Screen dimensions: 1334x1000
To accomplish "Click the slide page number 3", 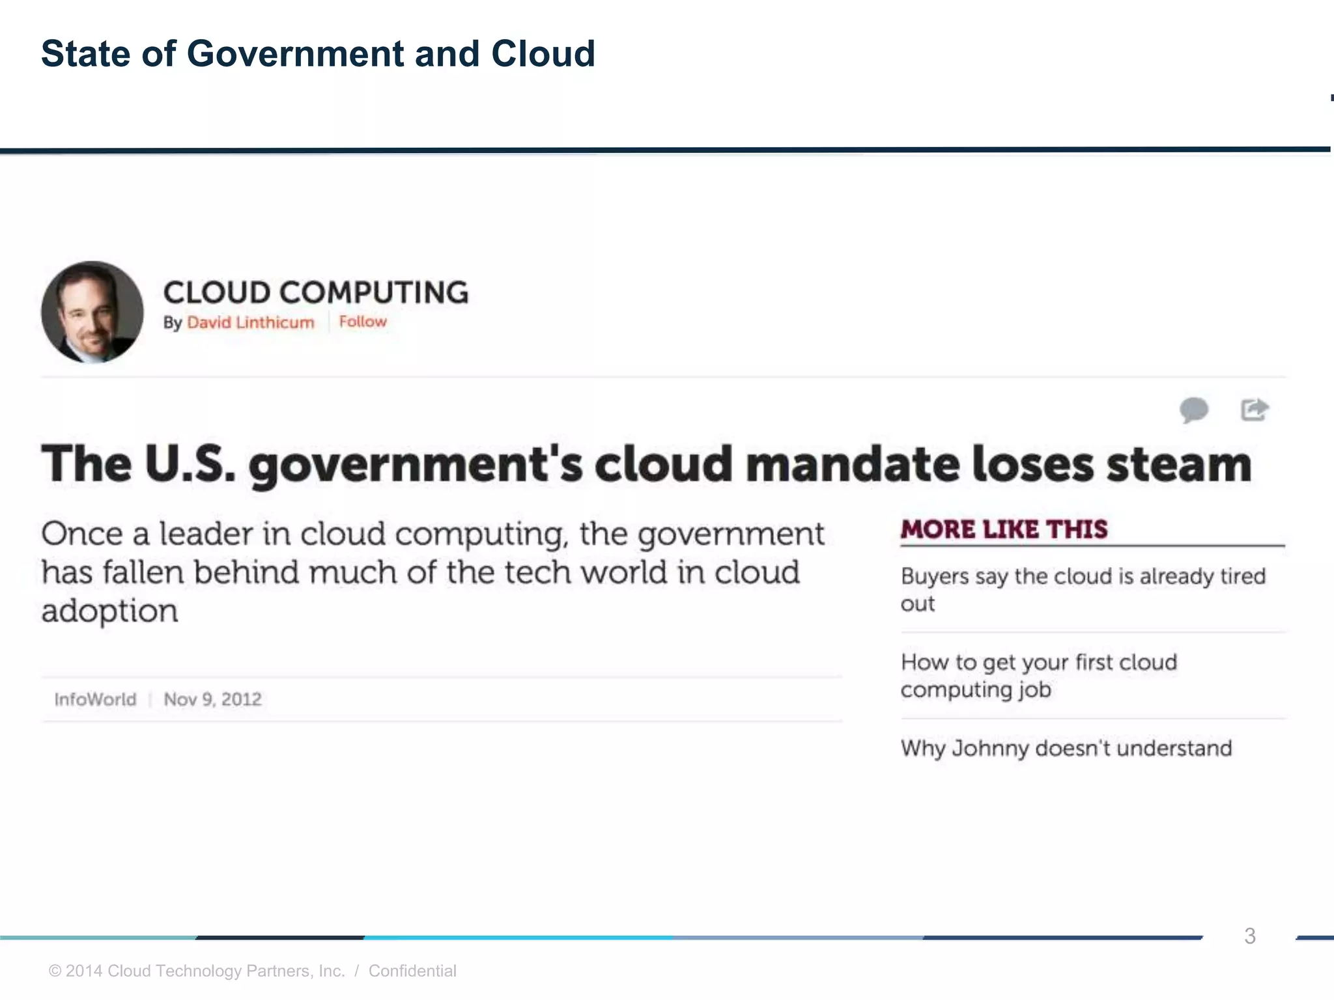I will point(1249,936).
